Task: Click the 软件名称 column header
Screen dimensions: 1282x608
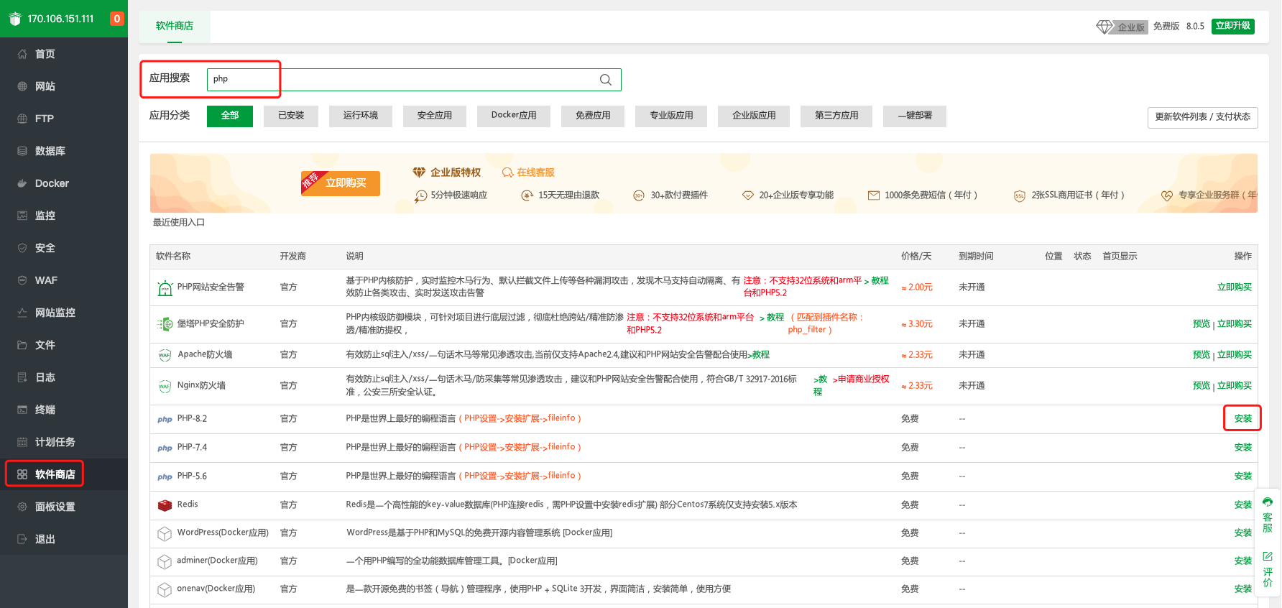Action: (x=173, y=257)
